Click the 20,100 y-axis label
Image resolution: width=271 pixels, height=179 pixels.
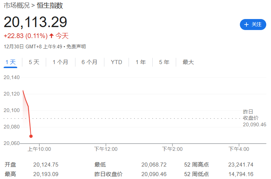tap(12, 110)
